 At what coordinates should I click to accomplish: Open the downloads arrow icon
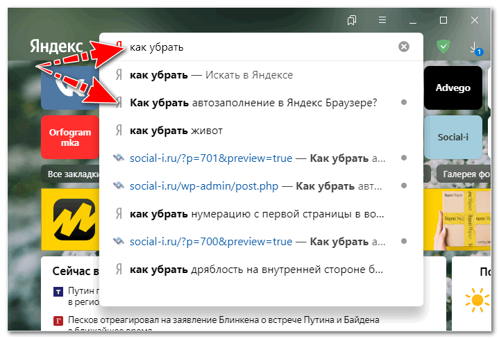(474, 47)
